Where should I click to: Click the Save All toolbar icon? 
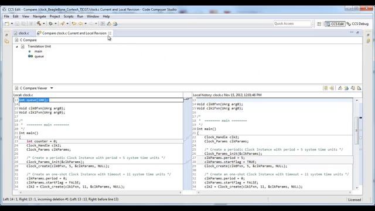23,23
